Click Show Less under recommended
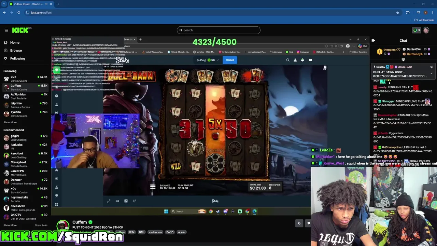Image resolution: width=437 pixels, height=246 pixels. [41, 225]
